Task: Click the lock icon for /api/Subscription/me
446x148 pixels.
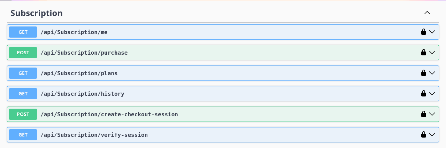Action: coord(424,32)
